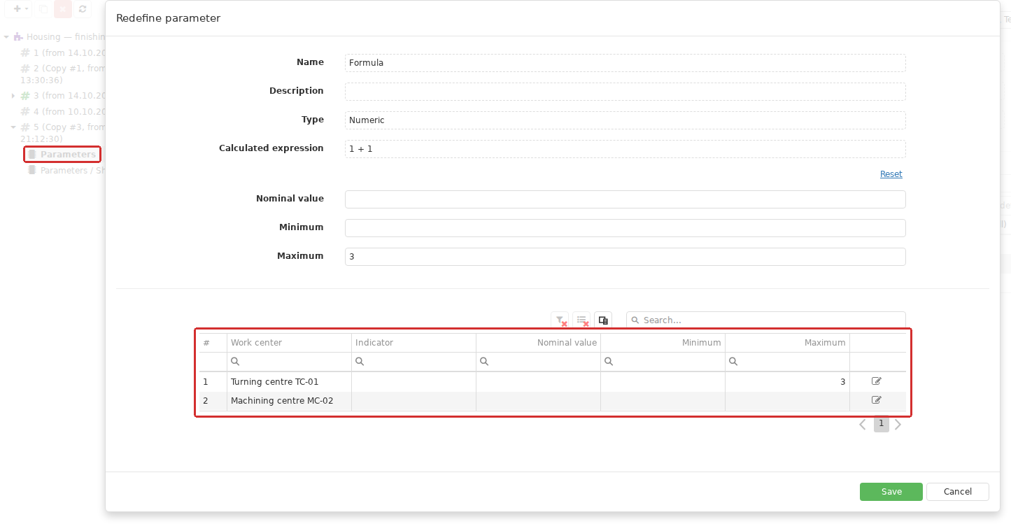Click the Name field showing Formula

625,63
